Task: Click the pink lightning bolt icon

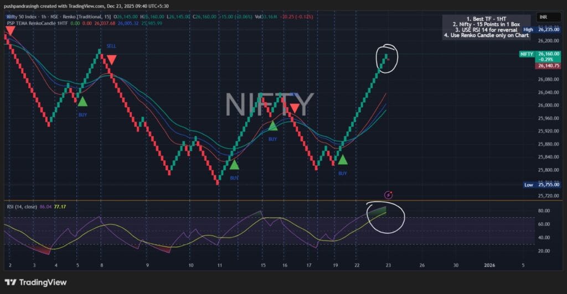Action: point(389,195)
